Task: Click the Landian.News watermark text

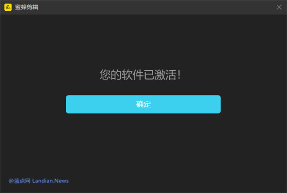Action: click(x=50, y=181)
